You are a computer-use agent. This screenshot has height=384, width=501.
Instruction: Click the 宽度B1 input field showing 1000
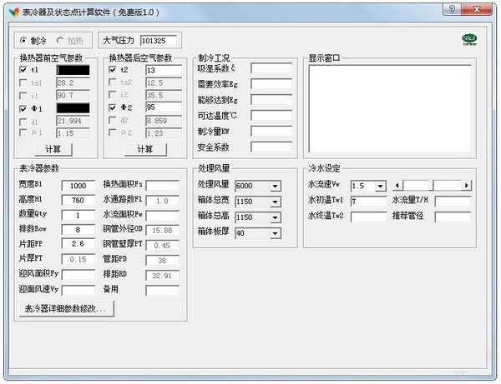[78, 185]
